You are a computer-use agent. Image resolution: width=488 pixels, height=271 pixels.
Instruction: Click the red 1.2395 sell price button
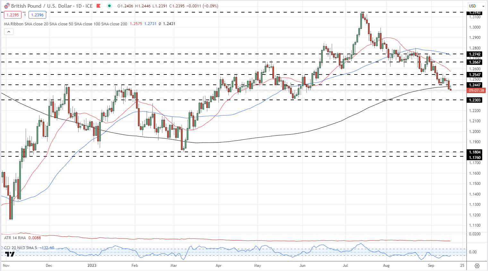pyautogui.click(x=13, y=15)
